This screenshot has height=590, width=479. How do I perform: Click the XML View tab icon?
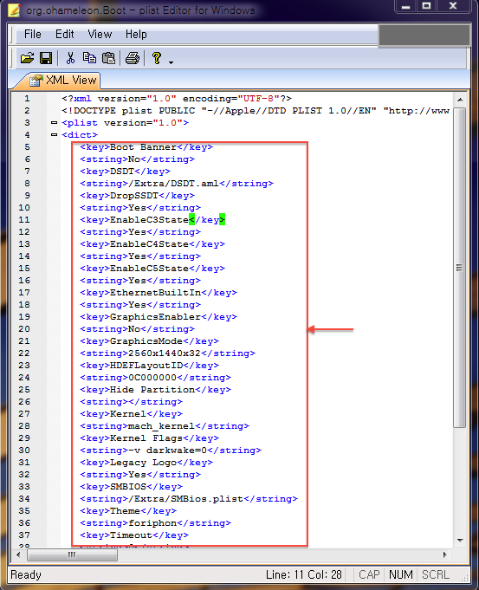tap(36, 81)
